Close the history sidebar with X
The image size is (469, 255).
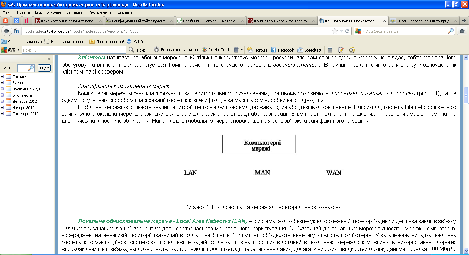[x=49, y=59]
